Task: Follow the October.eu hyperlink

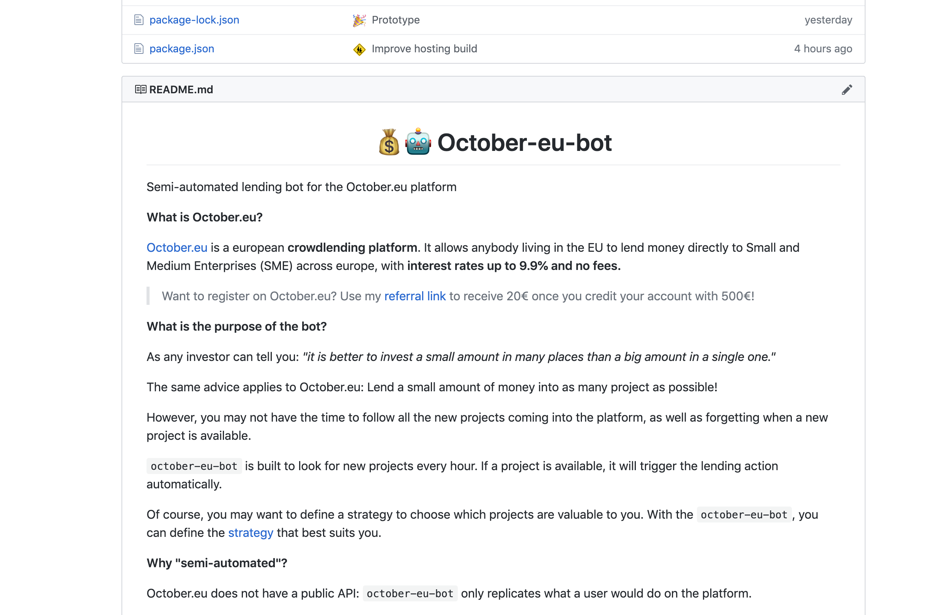Action: tap(177, 247)
